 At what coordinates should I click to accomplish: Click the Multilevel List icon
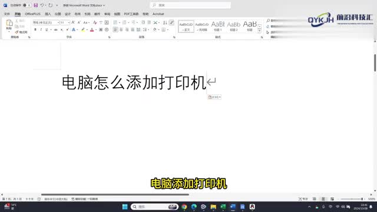134,22
